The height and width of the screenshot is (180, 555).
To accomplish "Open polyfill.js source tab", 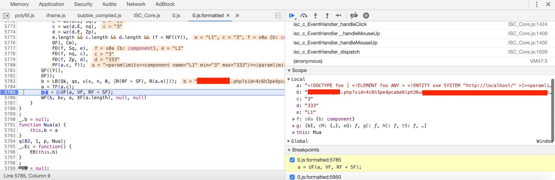I will pyautogui.click(x=25, y=16).
